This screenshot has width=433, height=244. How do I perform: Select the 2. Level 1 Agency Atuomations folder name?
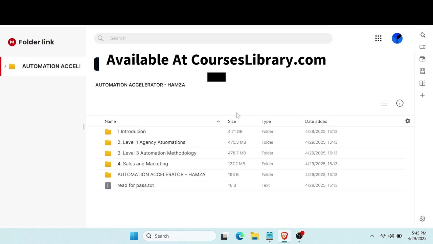pyautogui.click(x=151, y=142)
